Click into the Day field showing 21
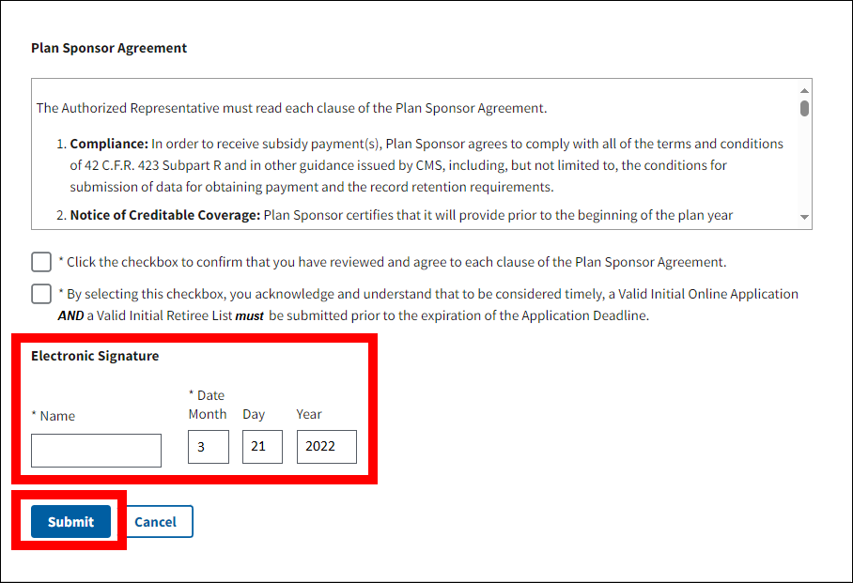 (x=262, y=447)
